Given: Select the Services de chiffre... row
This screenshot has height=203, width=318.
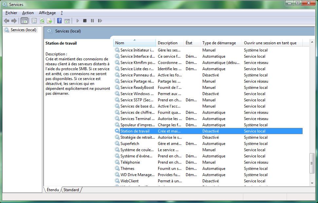Looking at the screenshot, I should (208, 112).
